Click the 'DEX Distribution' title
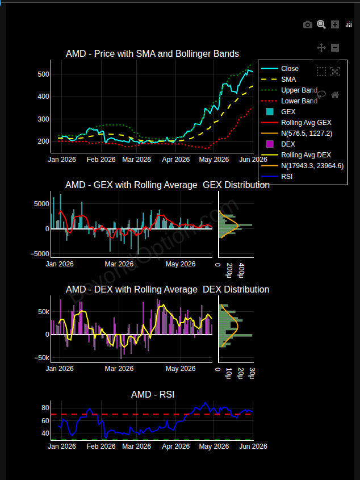The image size is (360, 480). [x=236, y=289]
